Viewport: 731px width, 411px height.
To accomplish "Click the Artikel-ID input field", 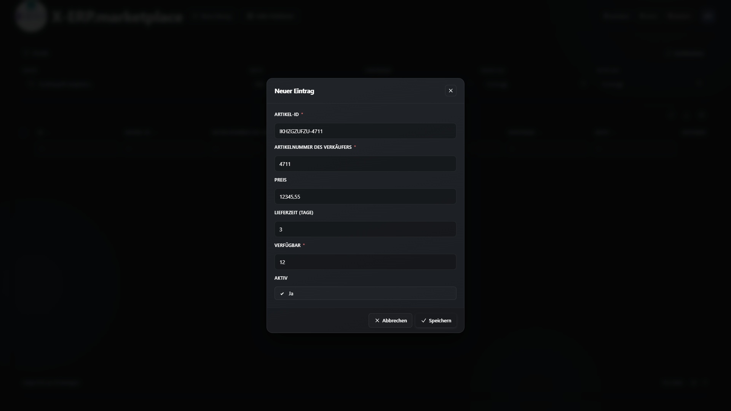I will [365, 131].
